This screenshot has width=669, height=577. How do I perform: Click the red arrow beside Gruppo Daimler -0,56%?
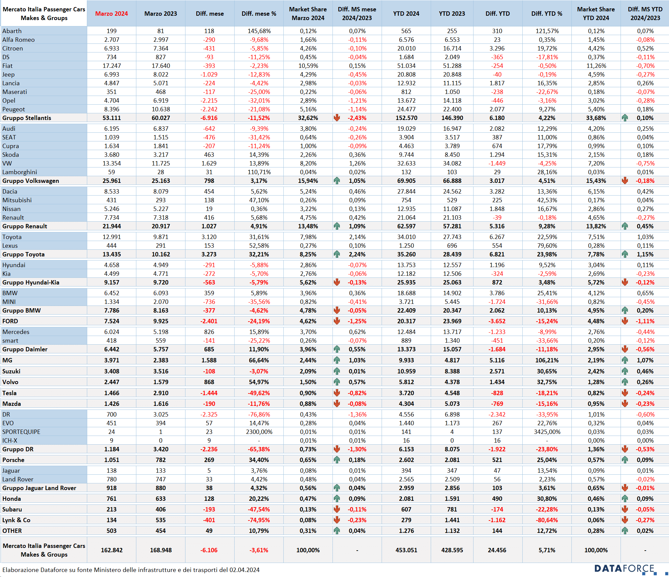coord(625,349)
